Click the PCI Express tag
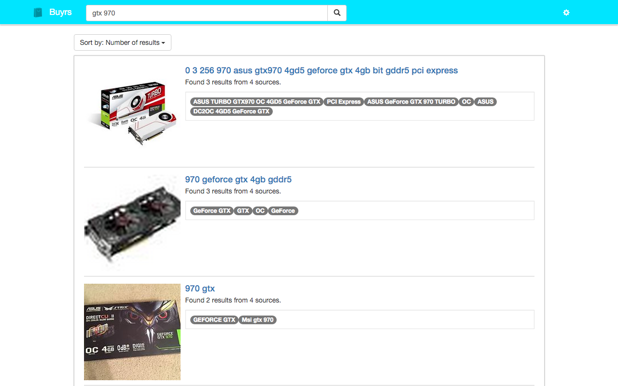This screenshot has height=386, width=618. [344, 102]
